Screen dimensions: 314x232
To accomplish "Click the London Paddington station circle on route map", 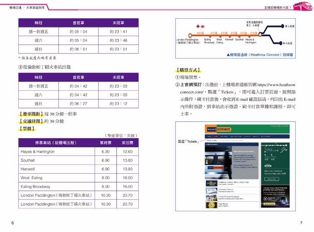I will pos(190,36).
